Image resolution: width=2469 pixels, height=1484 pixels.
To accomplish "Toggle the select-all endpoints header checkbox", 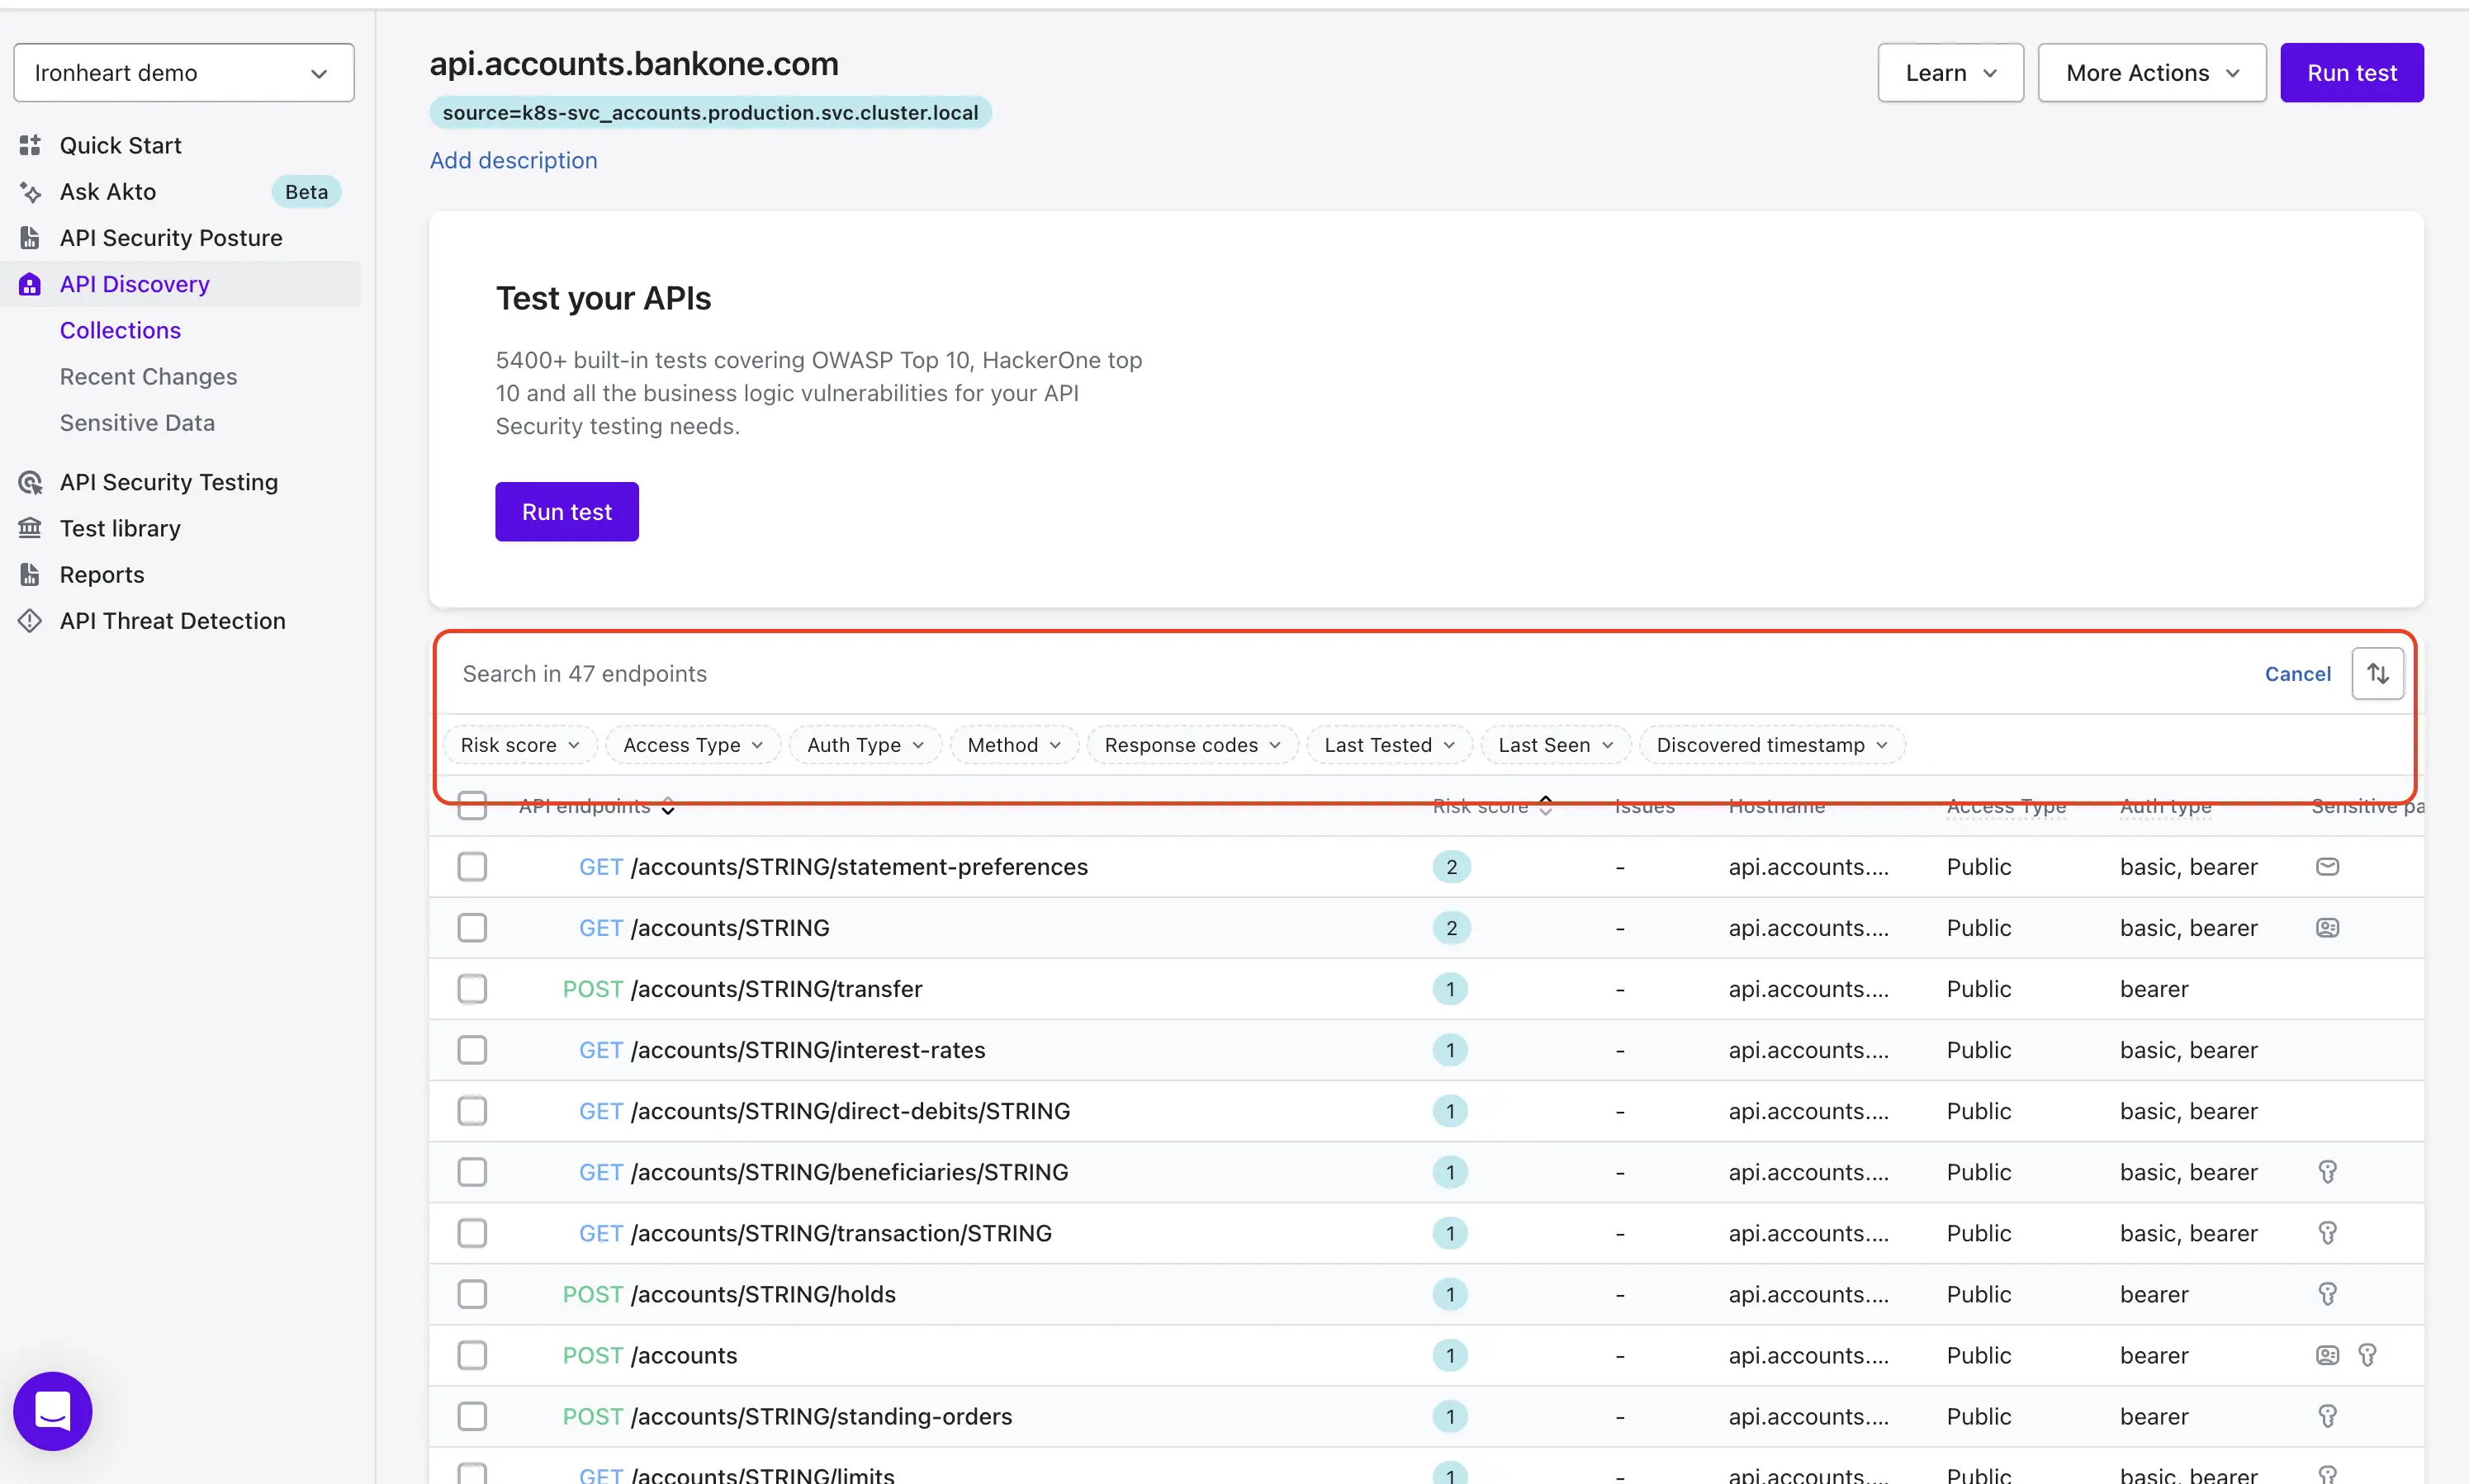I will [472, 806].
